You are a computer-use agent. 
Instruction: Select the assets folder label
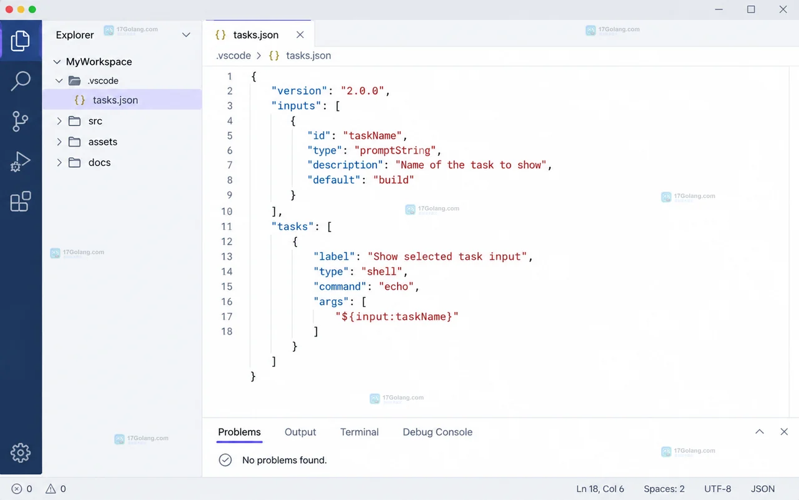pos(103,142)
